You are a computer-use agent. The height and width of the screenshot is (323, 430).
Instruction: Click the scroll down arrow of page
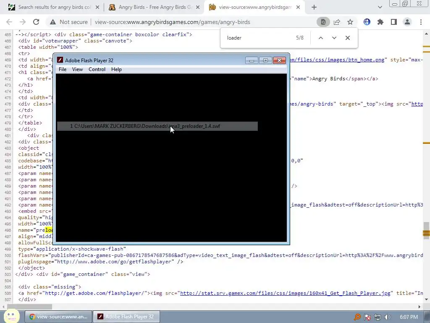click(426, 299)
